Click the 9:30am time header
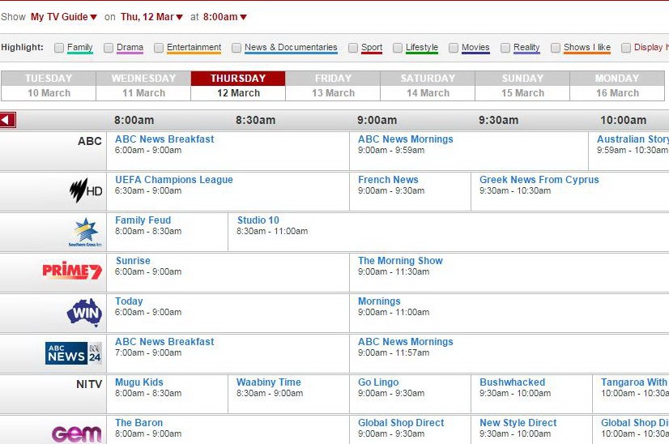The image size is (669, 444). 498,121
